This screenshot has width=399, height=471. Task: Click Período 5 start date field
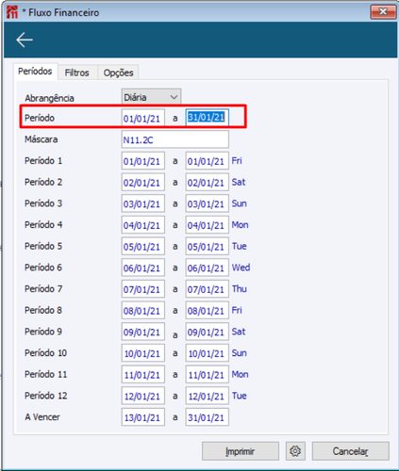(143, 247)
